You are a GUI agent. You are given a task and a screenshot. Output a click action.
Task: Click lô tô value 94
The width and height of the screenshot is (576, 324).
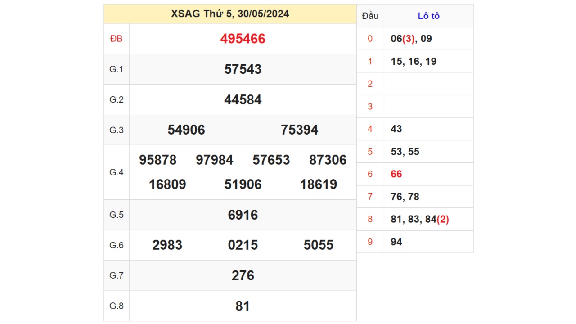coord(396,242)
